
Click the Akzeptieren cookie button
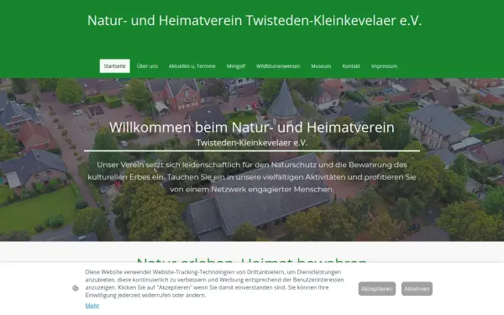(377, 289)
